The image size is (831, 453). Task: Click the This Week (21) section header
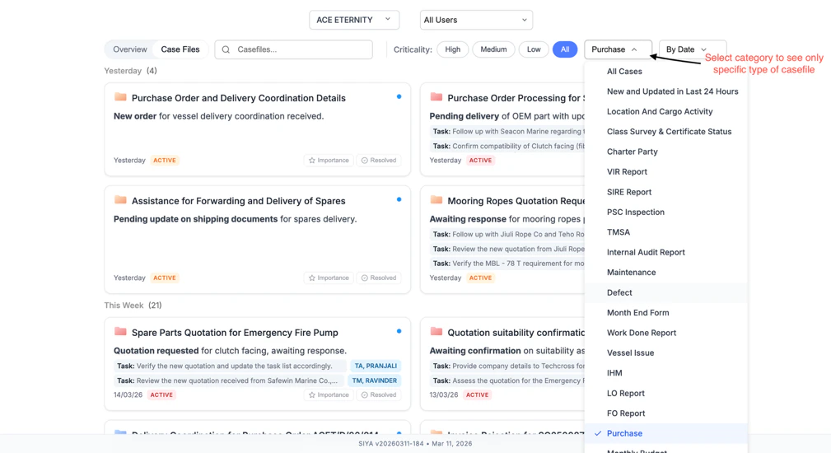[133, 306]
